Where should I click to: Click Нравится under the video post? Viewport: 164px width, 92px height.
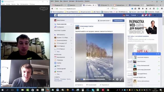point(79,85)
